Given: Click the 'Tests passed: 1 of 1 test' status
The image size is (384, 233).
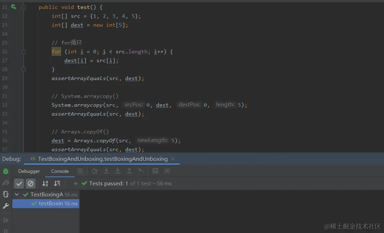Looking at the screenshot, I should coord(130,184).
